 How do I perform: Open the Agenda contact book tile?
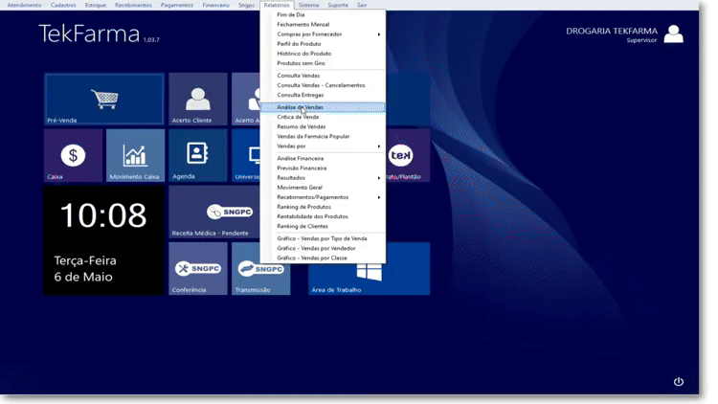pos(198,155)
